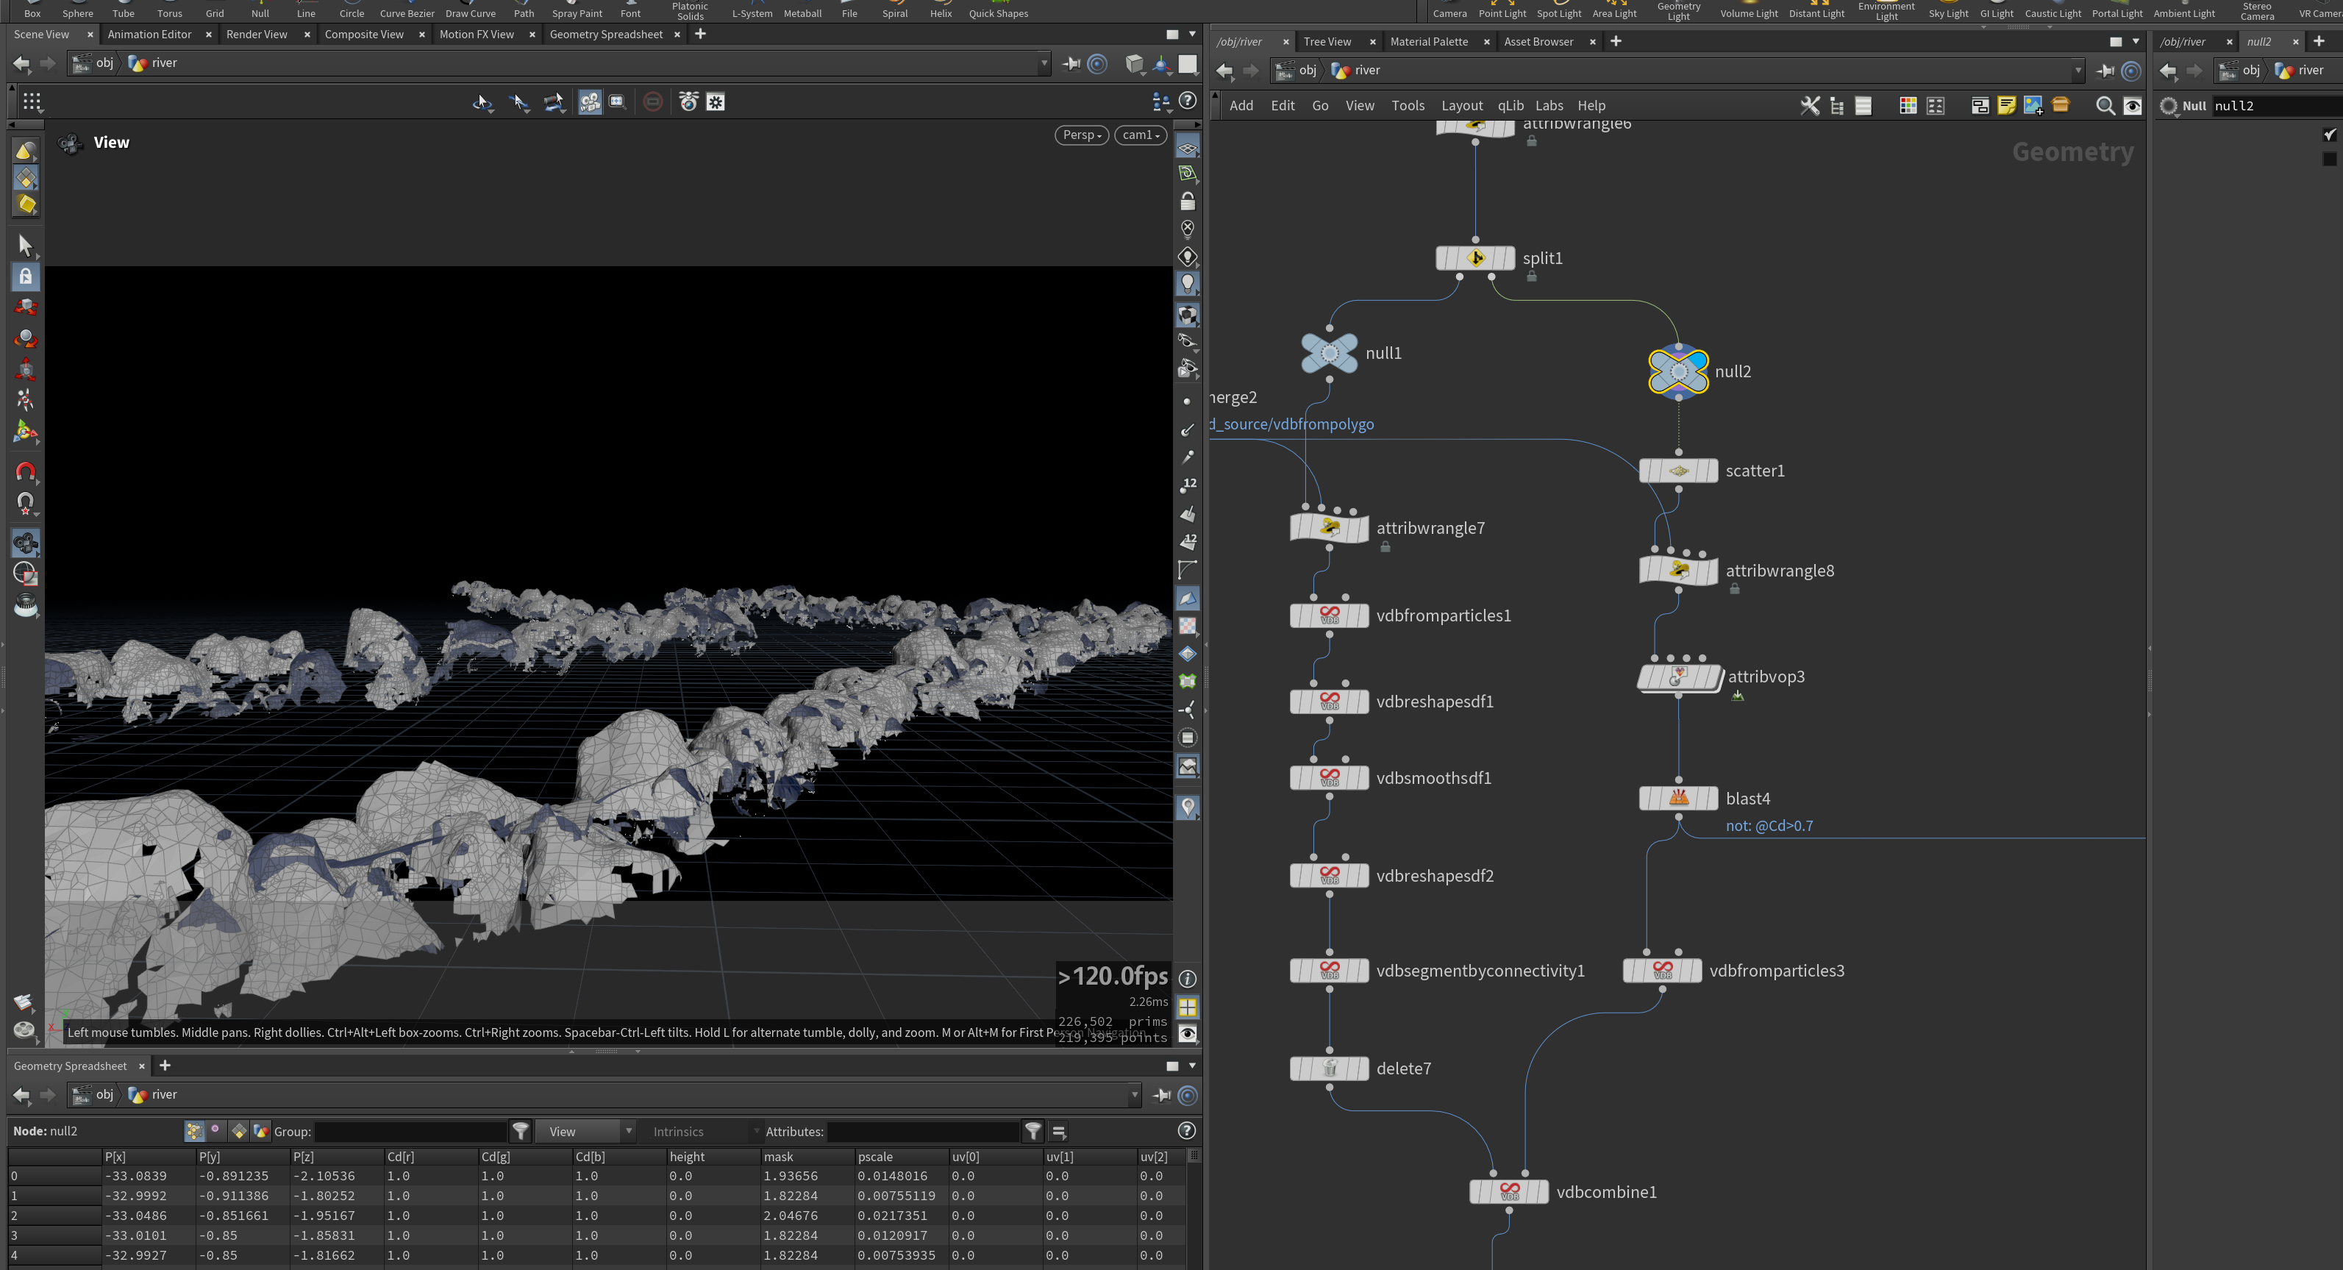Image resolution: width=2343 pixels, height=1270 pixels.
Task: Click the null1 node icon
Action: (1329, 353)
